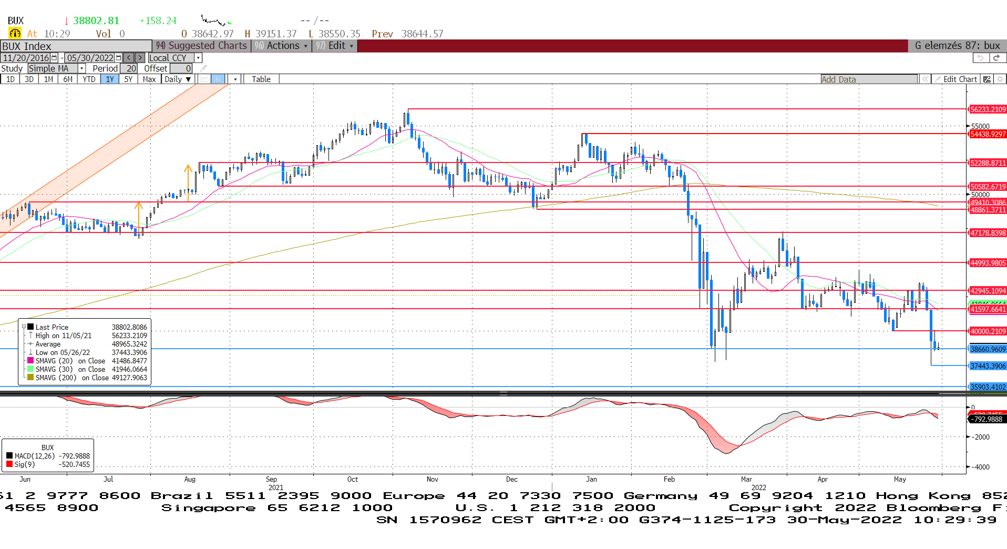This screenshot has width=1007, height=549.
Task: Click the 44993.9805 price level label
Action: [x=988, y=263]
